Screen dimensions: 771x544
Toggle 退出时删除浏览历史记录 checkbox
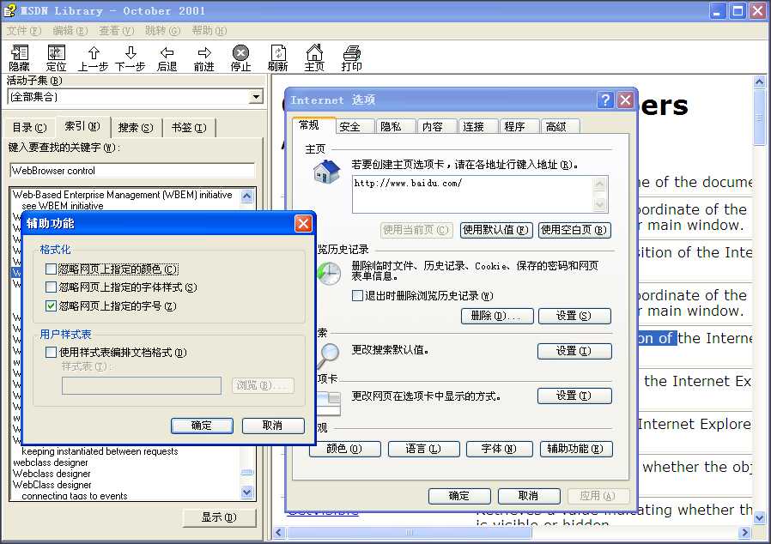coord(357,295)
